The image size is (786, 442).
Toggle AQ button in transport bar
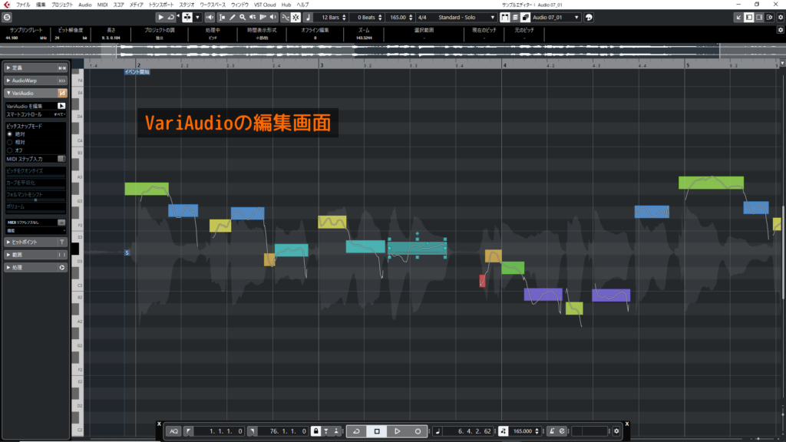pyautogui.click(x=173, y=431)
